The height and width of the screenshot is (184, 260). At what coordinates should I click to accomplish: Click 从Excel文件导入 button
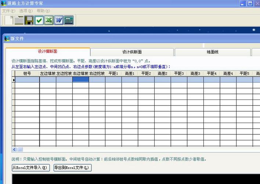point(31,167)
